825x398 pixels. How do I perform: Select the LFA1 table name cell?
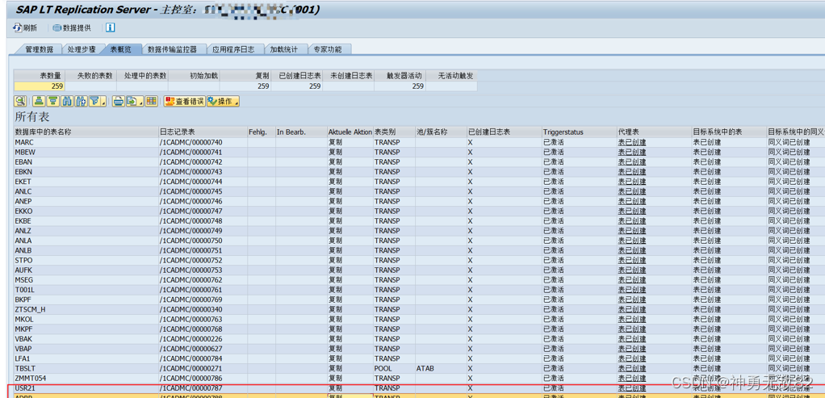86,358
